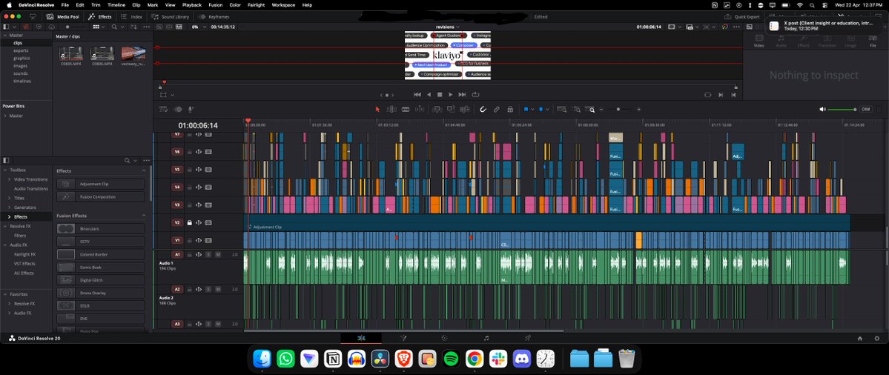The height and width of the screenshot is (375, 889).
Task: Toggle the Loop playback button
Action: [x=475, y=95]
